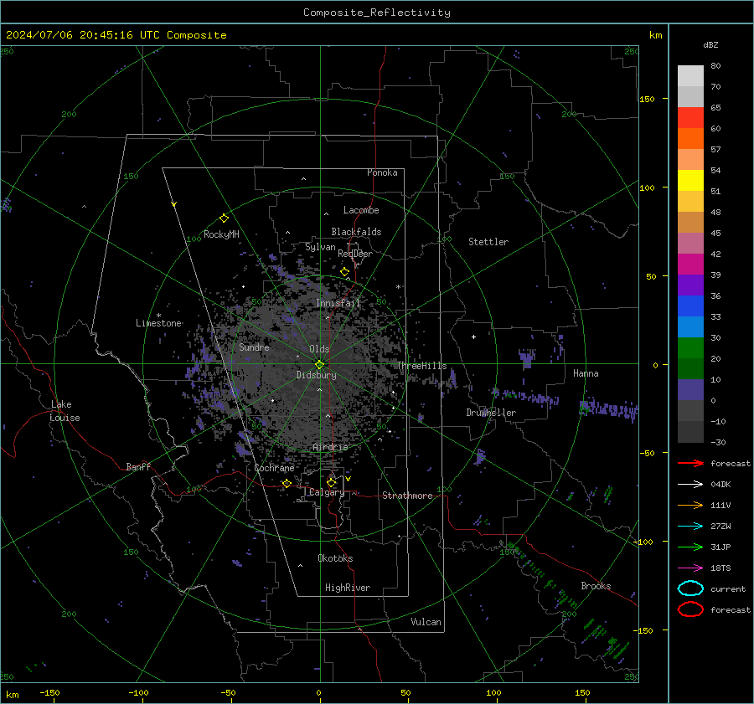This screenshot has height=704, width=754.
Task: Click the Lacombe city label
Action: pos(361,210)
